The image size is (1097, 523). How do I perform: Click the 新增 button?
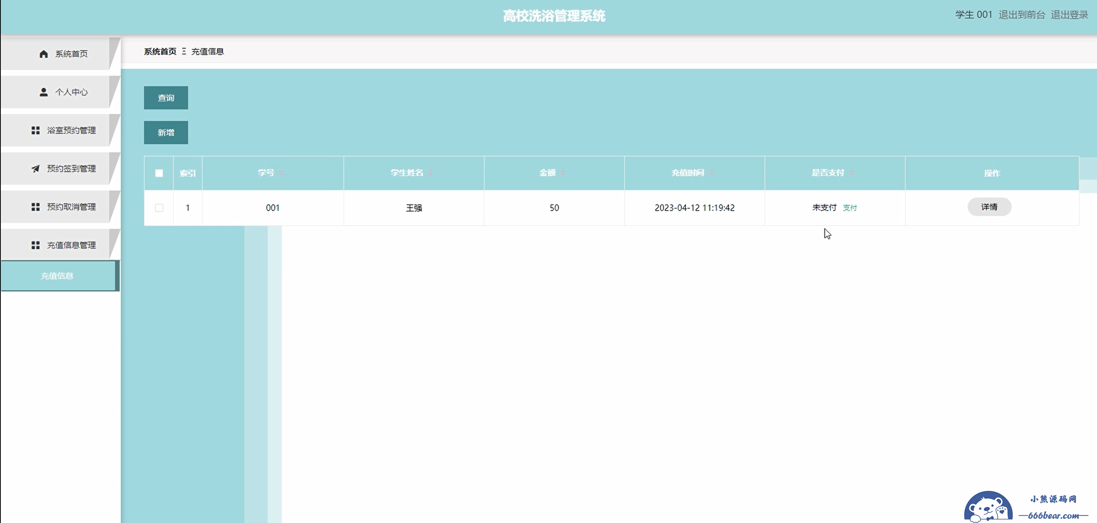click(x=166, y=133)
